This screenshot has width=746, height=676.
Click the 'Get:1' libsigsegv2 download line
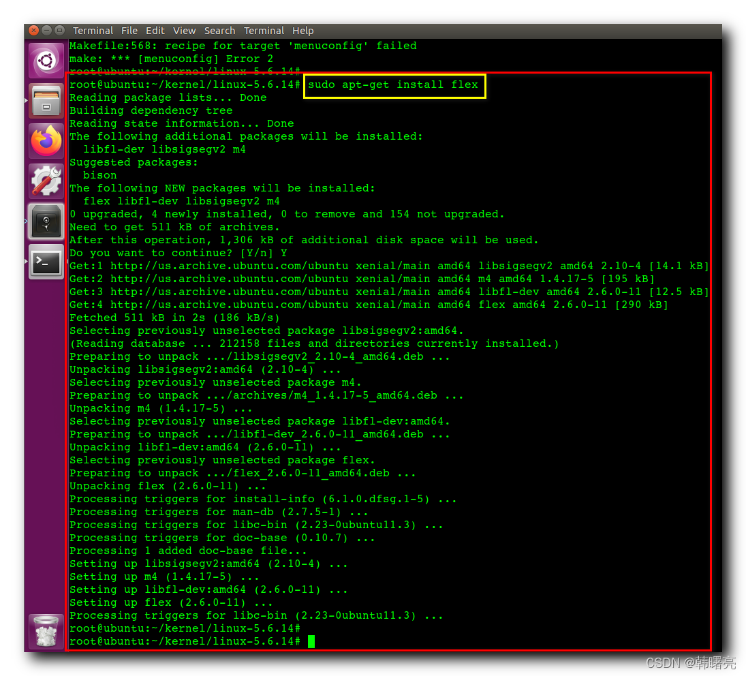point(389,266)
